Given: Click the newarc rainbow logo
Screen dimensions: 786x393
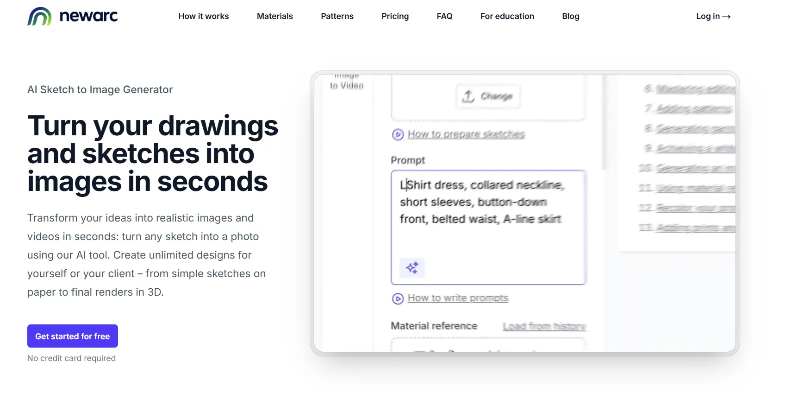Looking at the screenshot, I should 39,16.
